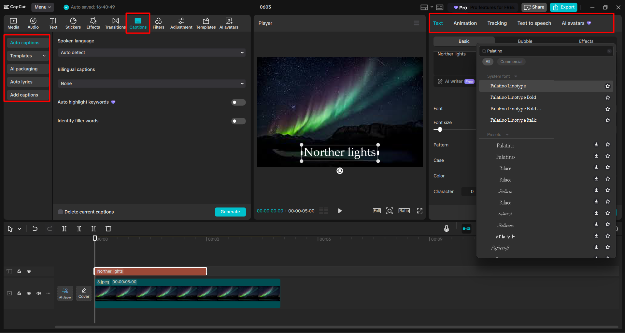Click the Adjustment icon
This screenshot has height=333, width=625.
click(x=181, y=23)
